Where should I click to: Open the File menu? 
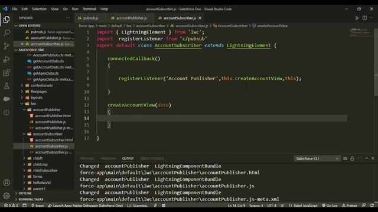tap(14, 9)
